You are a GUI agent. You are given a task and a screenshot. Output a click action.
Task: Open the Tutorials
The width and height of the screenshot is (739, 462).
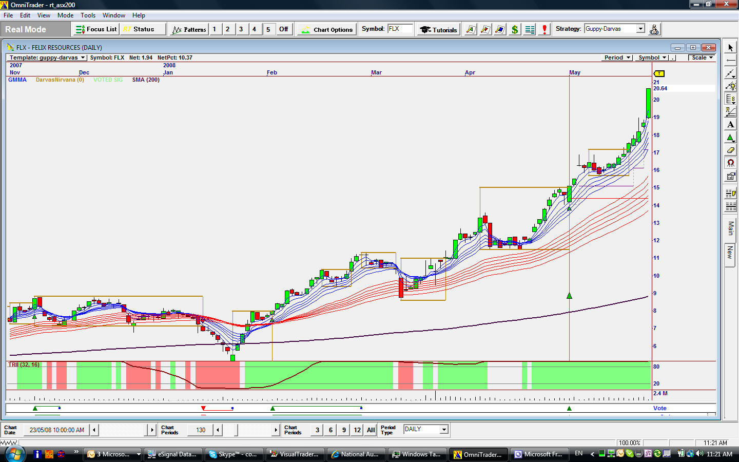click(x=438, y=29)
